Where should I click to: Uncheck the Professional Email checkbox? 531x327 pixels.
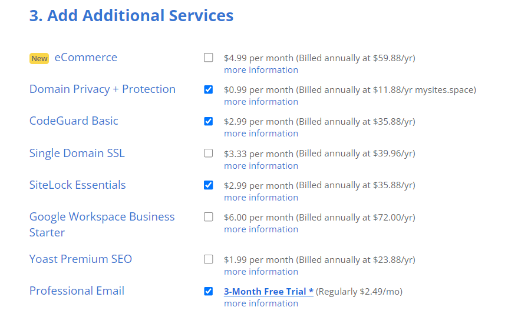click(x=208, y=291)
